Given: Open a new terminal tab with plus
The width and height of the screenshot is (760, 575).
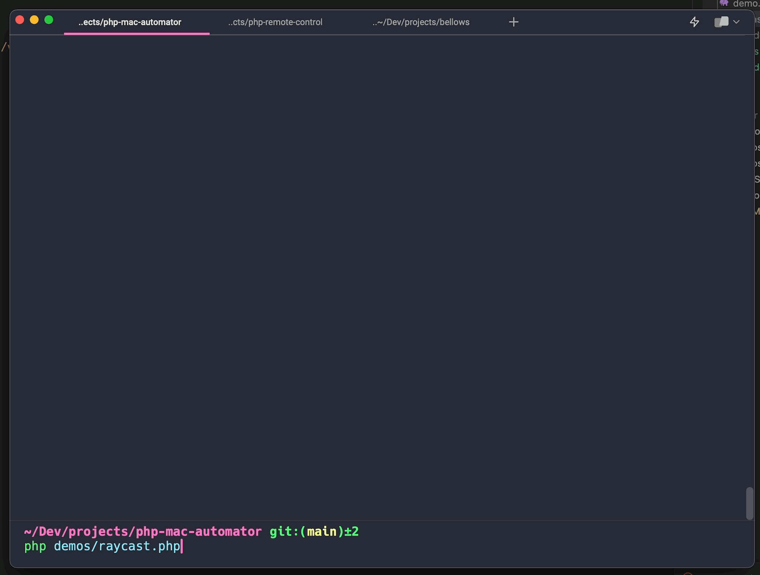Looking at the screenshot, I should (x=513, y=22).
